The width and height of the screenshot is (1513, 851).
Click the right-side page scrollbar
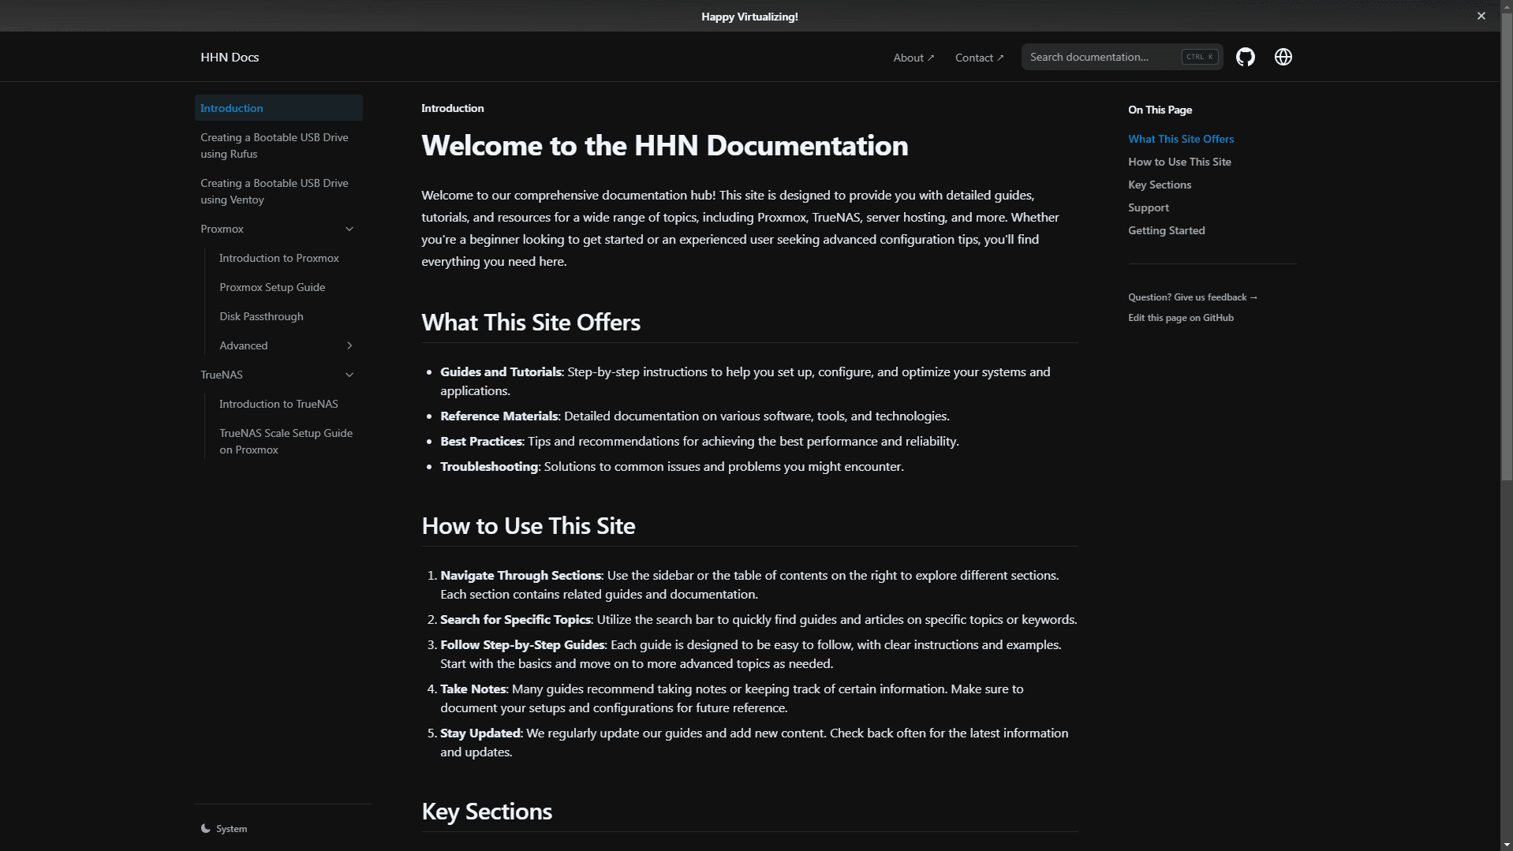[x=1507, y=426]
